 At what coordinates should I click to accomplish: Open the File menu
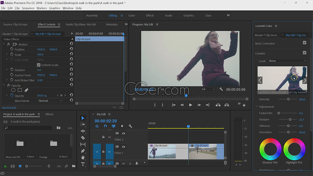(x=3, y=8)
